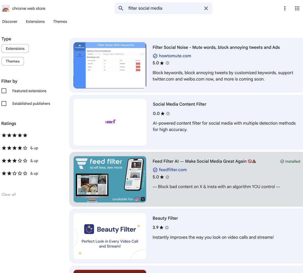Filter by two stars & up
Image resolution: width=303 pixels, height=273 pixels.
click(20, 173)
